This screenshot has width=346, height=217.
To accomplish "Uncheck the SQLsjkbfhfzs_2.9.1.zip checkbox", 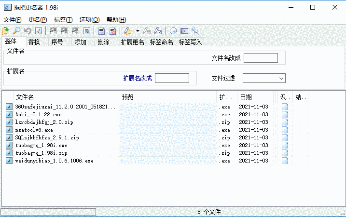I will tap(9, 137).
